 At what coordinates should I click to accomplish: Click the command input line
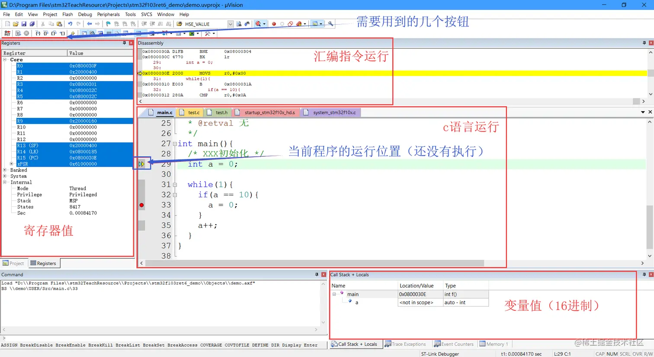click(164, 338)
